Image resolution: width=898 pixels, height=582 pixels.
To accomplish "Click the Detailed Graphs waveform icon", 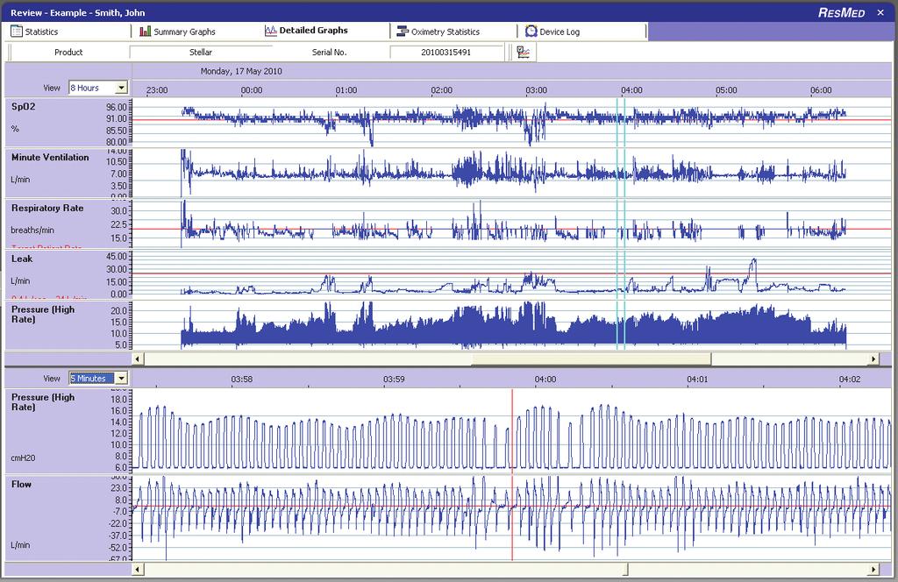I will tap(270, 31).
